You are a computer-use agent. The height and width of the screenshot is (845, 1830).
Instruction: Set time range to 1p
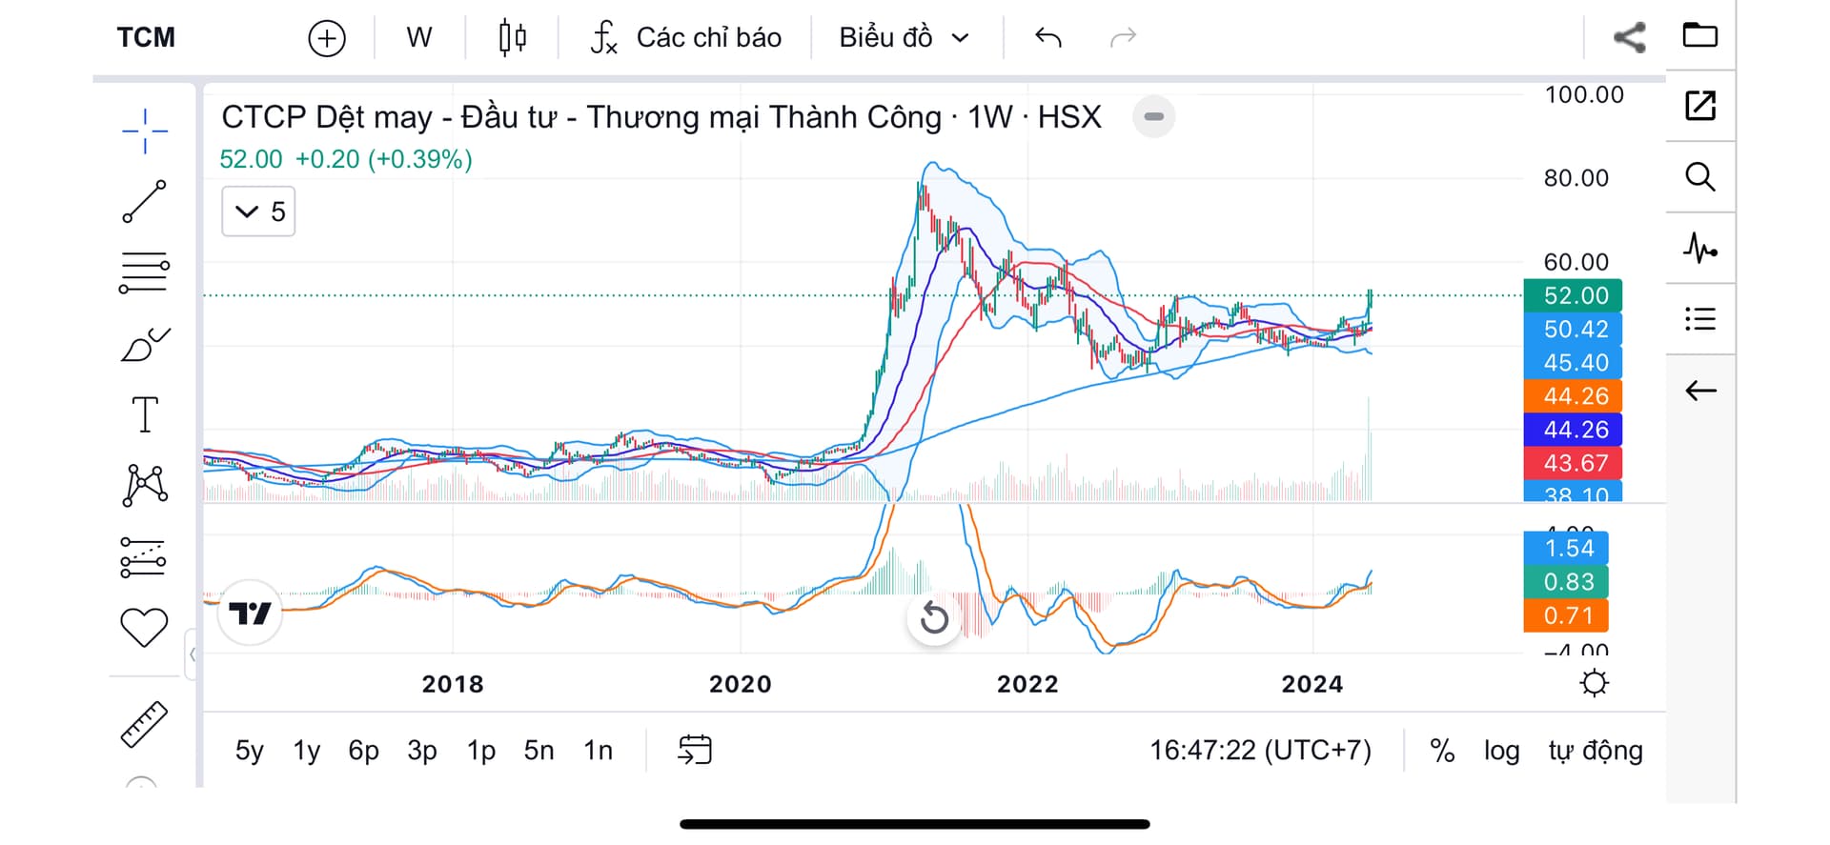(x=481, y=751)
